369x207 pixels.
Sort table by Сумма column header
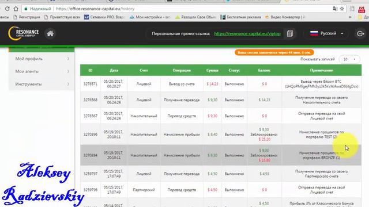coord(212,70)
